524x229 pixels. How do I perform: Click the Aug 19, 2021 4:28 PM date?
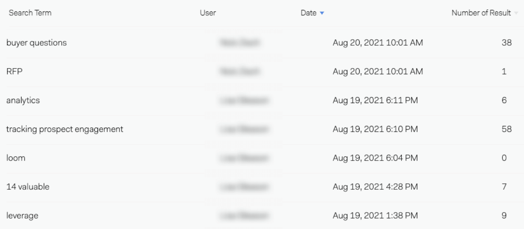pyautogui.click(x=375, y=186)
